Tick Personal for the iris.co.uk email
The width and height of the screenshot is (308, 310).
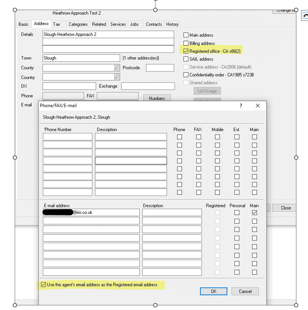(x=237, y=213)
